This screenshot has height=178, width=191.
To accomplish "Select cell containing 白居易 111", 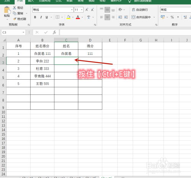I will point(42,53).
